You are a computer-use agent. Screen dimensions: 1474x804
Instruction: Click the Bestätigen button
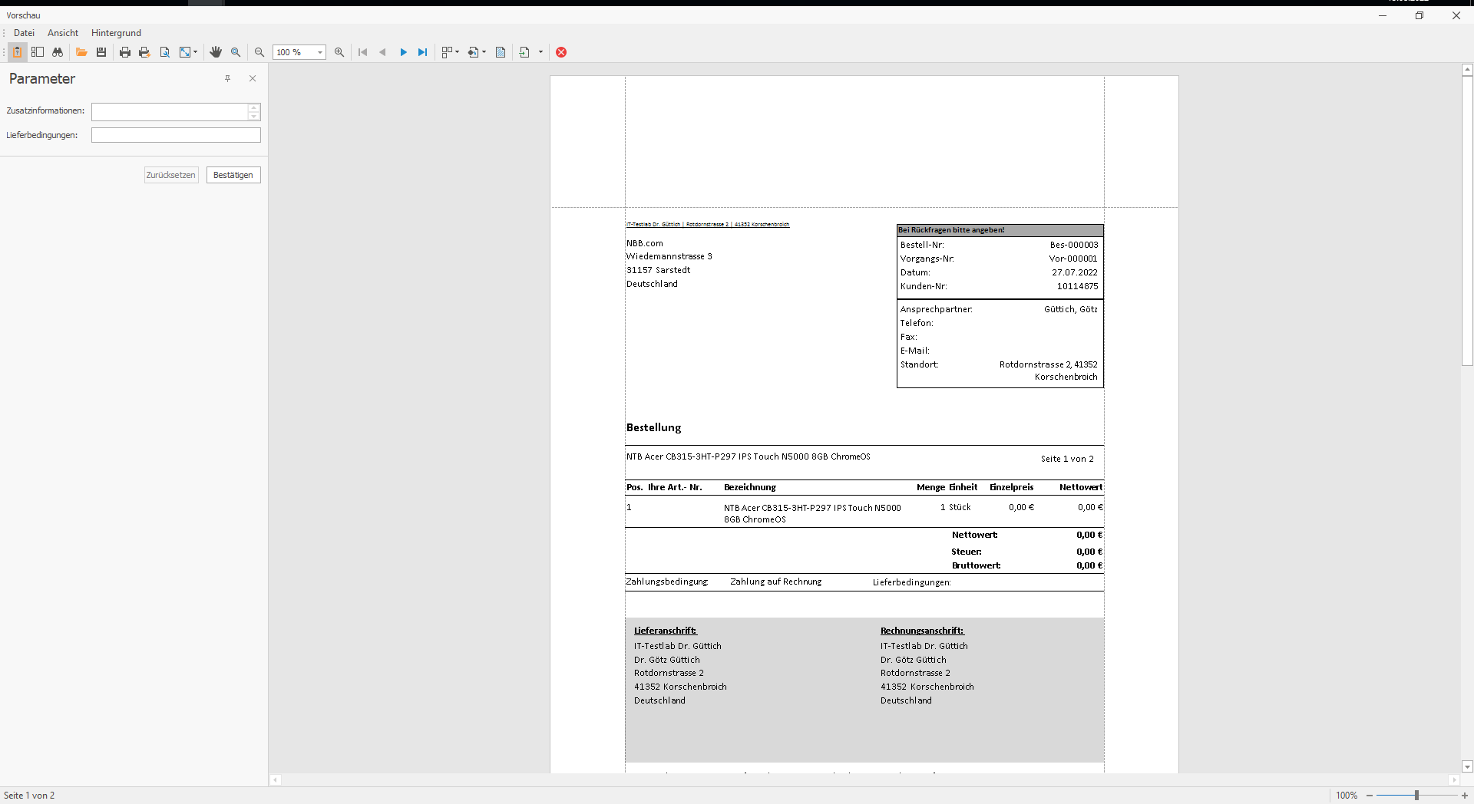[233, 175]
